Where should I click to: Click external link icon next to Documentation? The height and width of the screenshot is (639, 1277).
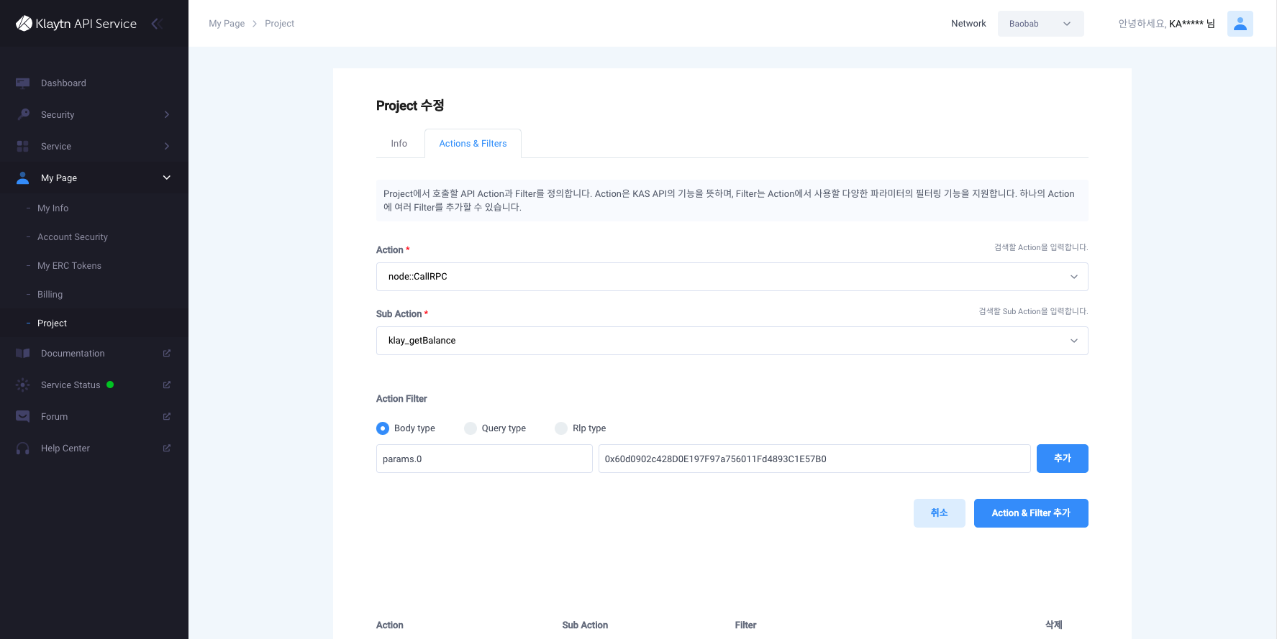tap(167, 354)
